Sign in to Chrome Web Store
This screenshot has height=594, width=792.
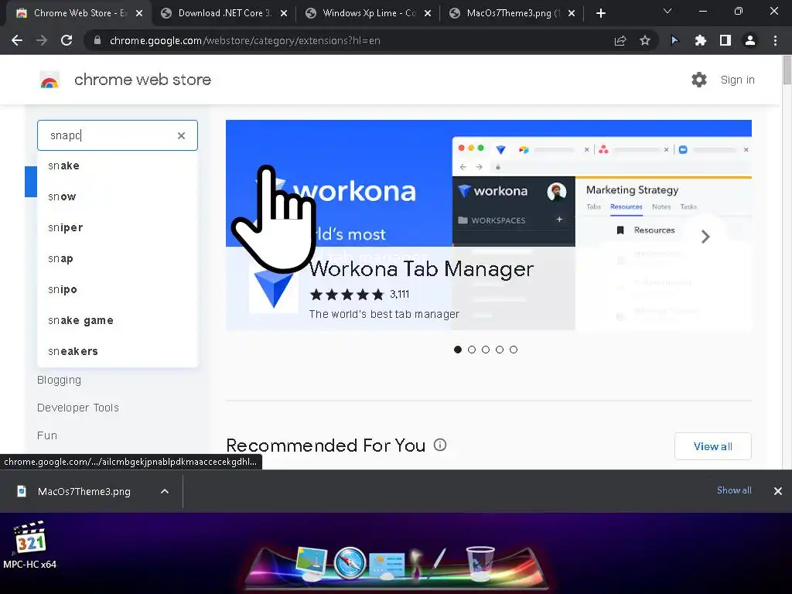click(737, 80)
